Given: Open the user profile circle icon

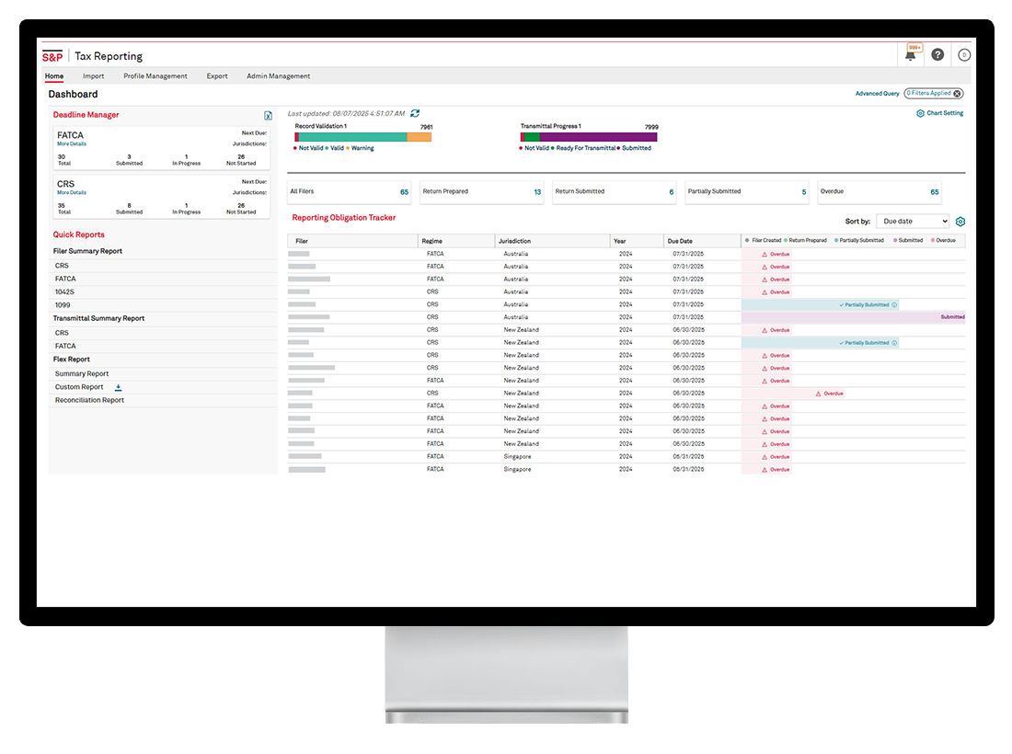Looking at the screenshot, I should [x=963, y=54].
